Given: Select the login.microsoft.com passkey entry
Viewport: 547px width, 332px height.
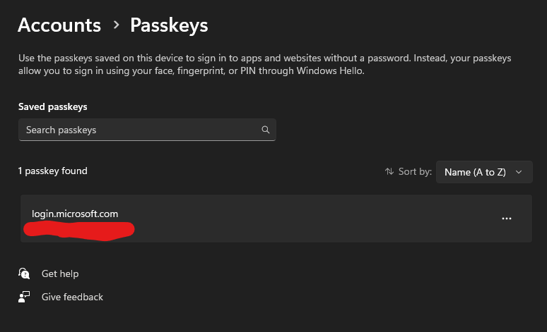Looking at the screenshot, I should pos(75,213).
